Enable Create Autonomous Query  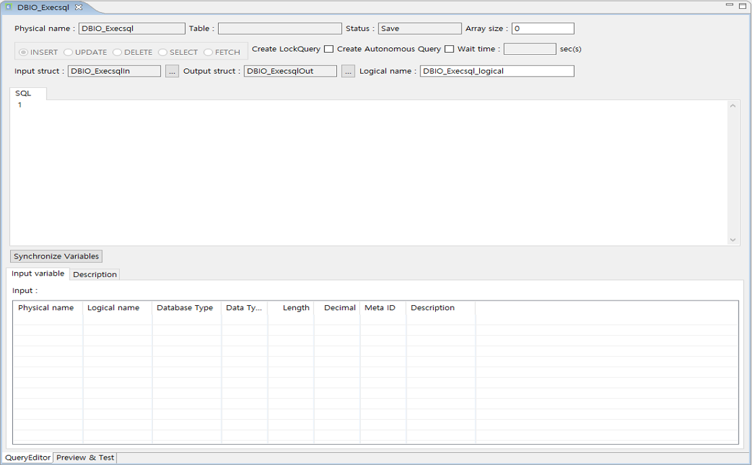click(x=449, y=49)
